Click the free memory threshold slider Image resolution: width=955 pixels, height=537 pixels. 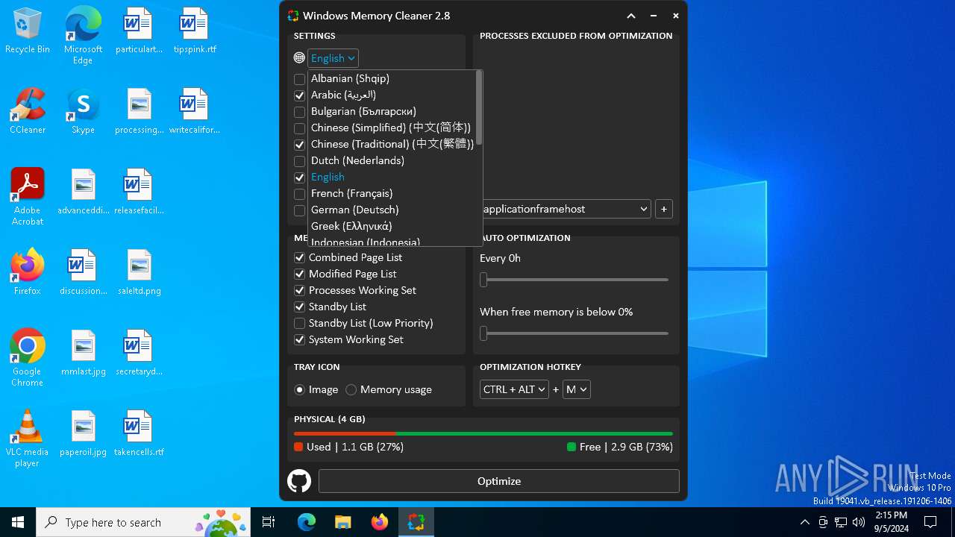[574, 333]
